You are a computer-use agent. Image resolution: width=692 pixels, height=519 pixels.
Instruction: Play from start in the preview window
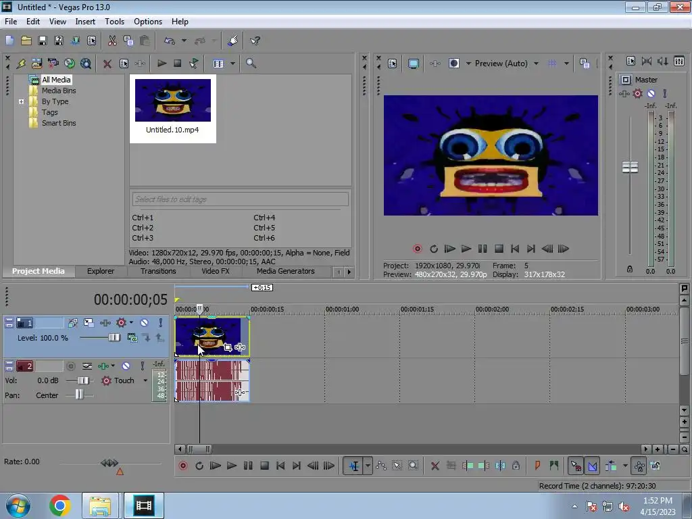449,249
